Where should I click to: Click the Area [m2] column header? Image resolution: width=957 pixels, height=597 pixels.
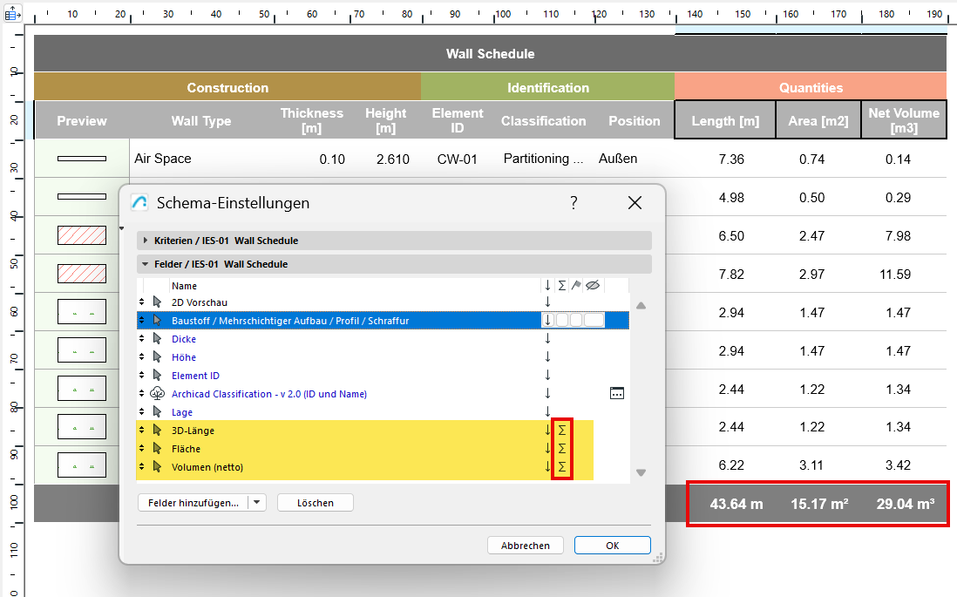[818, 120]
